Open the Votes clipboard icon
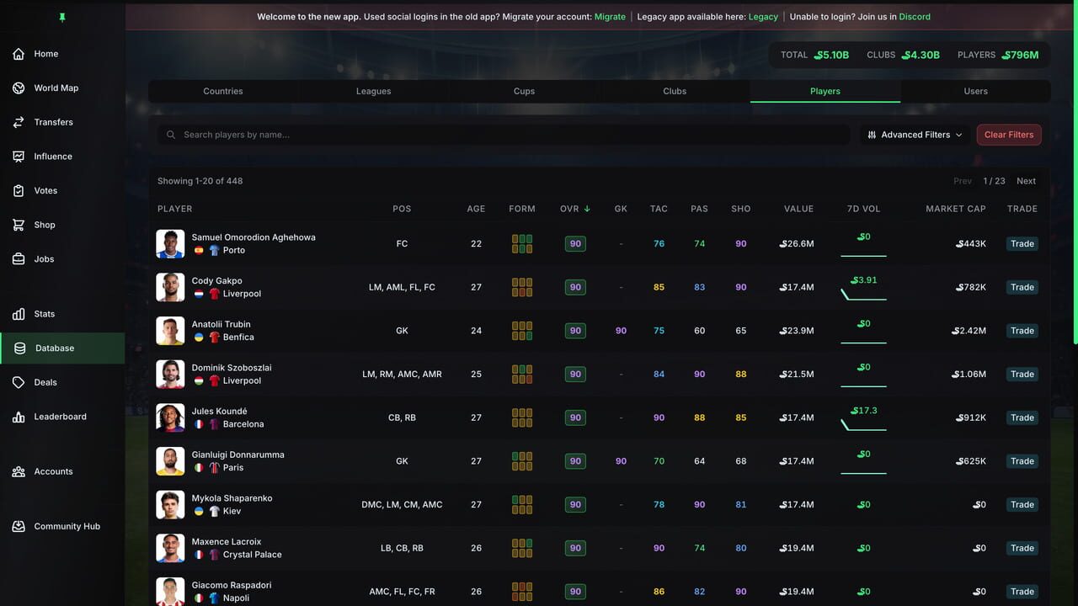This screenshot has height=606, width=1078. pyautogui.click(x=19, y=191)
